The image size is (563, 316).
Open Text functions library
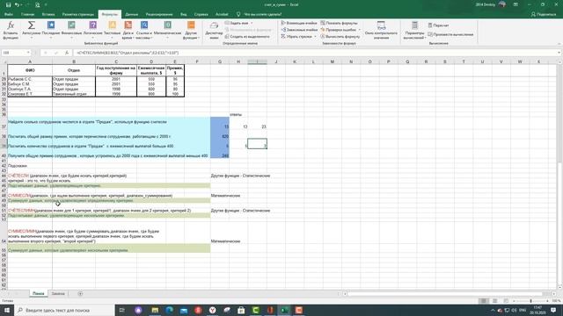tap(112, 30)
